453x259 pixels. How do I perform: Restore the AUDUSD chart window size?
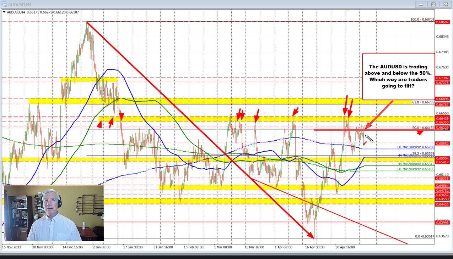tap(433, 4)
